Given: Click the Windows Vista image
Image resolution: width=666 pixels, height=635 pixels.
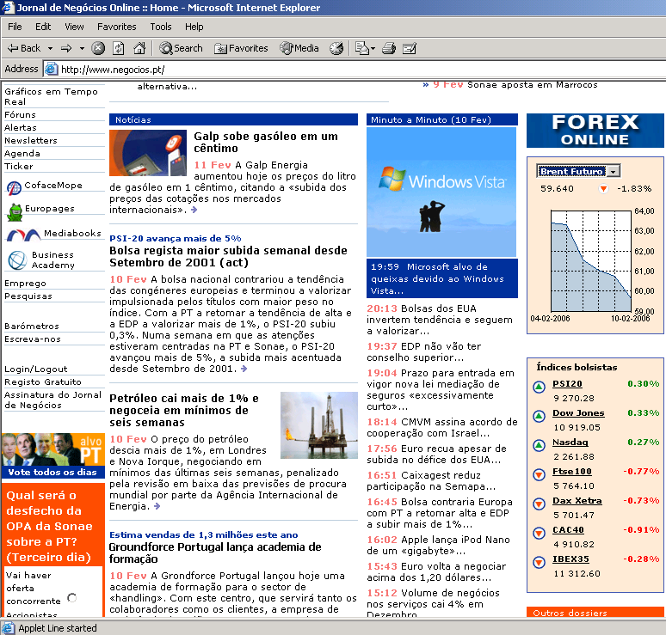Looking at the screenshot, I should [441, 192].
